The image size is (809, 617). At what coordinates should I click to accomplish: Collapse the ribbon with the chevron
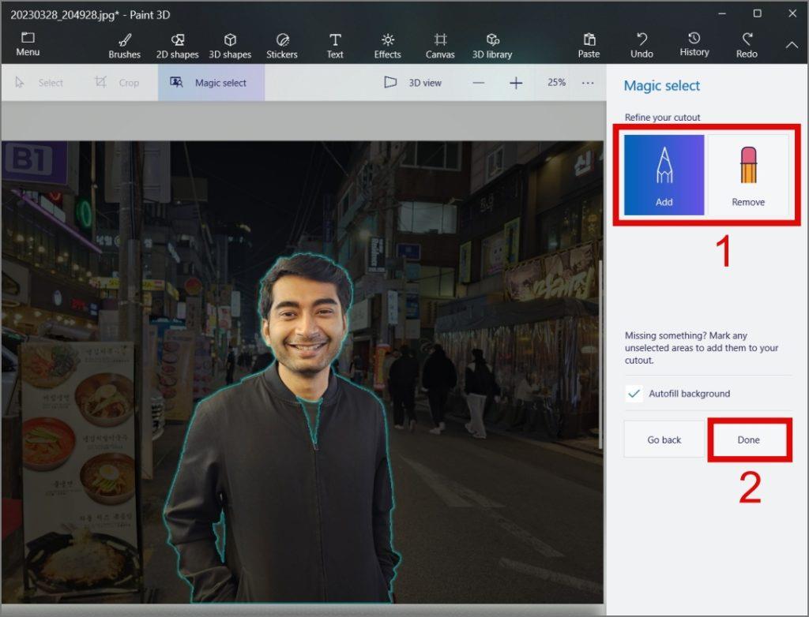tap(792, 45)
